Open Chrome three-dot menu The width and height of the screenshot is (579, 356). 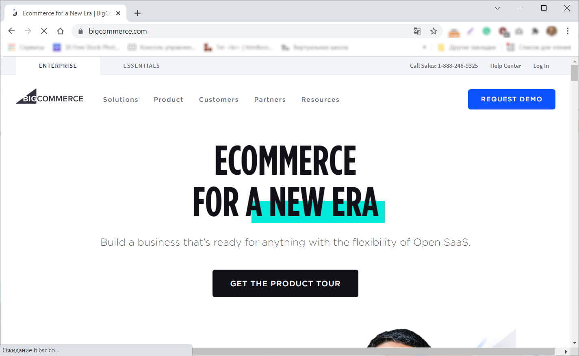pyautogui.click(x=568, y=31)
